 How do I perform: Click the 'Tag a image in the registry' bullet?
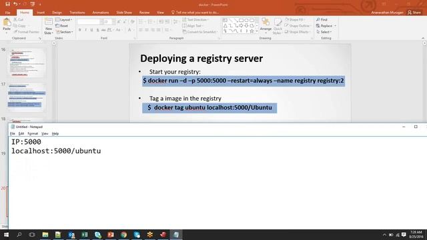[x=185, y=99]
